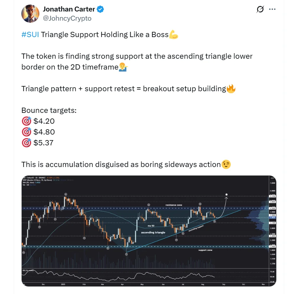Click the profile avatar picture
Screen dimensions: 292x294
tap(30, 13)
